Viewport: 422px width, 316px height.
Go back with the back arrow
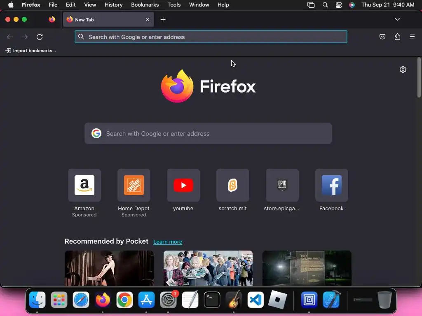10,37
